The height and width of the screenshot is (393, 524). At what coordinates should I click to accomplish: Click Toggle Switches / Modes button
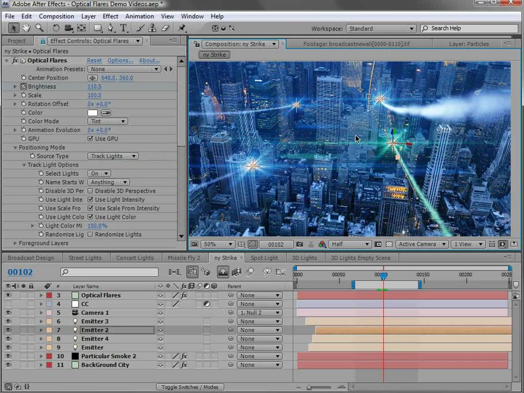(x=190, y=387)
